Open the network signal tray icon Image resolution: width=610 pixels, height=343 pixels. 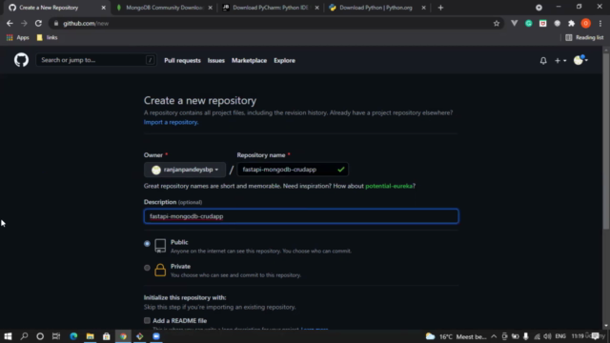(537, 336)
